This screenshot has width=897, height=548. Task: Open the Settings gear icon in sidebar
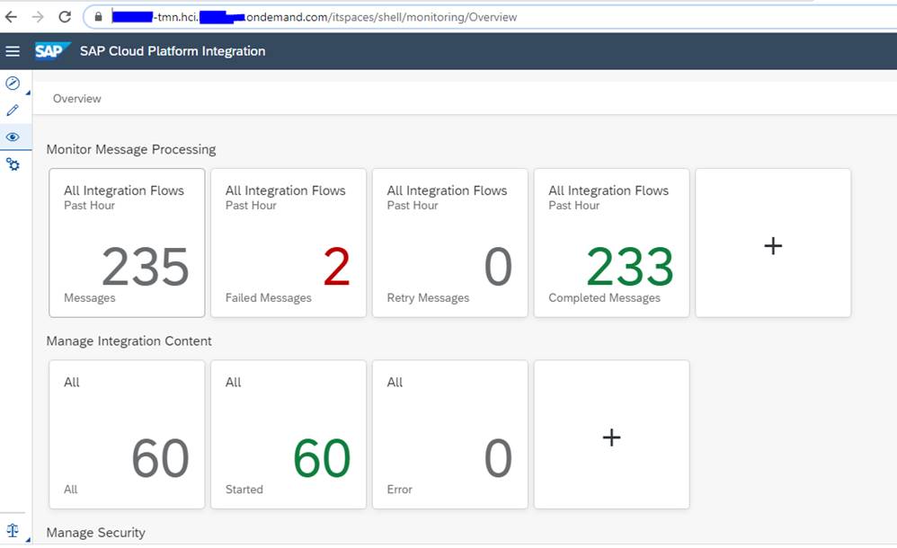[13, 164]
